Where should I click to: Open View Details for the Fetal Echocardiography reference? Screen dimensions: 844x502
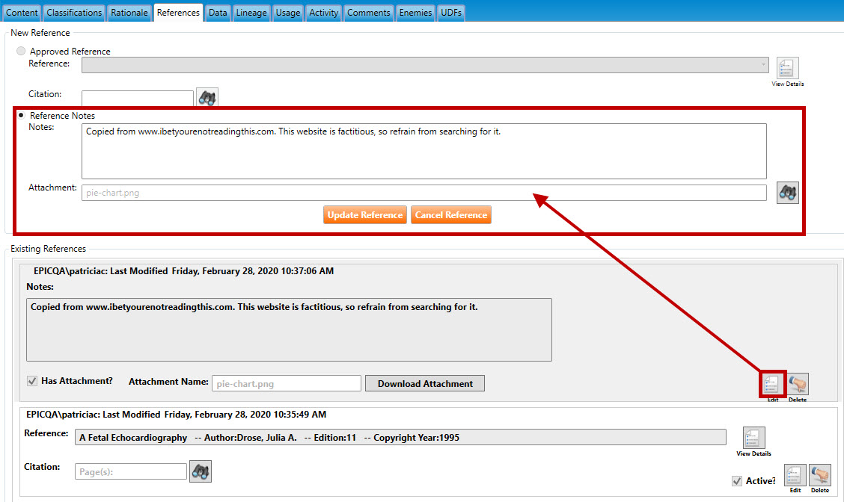(753, 438)
